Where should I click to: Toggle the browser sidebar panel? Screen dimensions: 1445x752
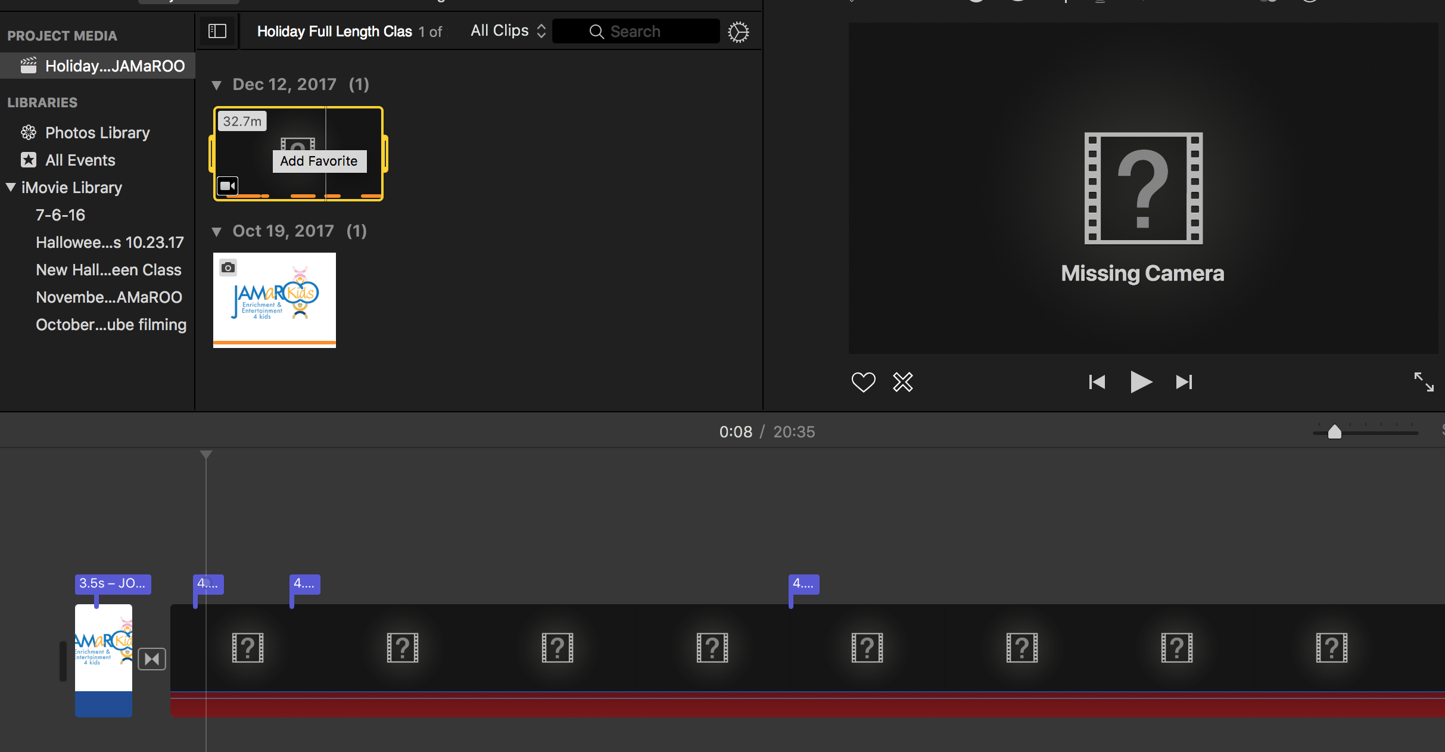pos(216,31)
